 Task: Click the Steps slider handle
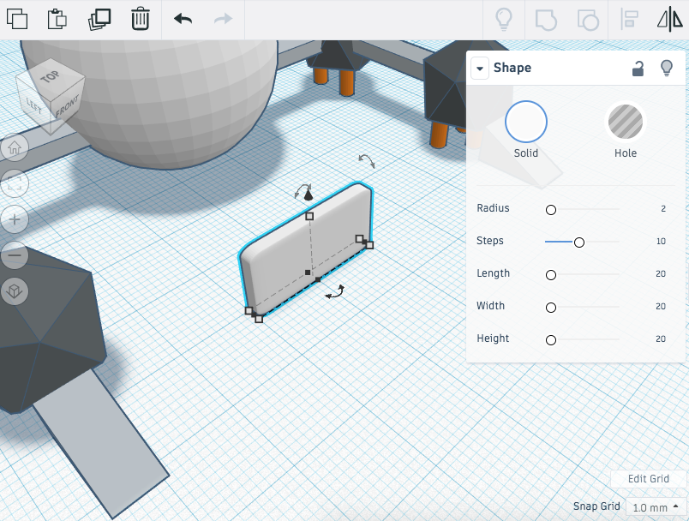click(579, 243)
